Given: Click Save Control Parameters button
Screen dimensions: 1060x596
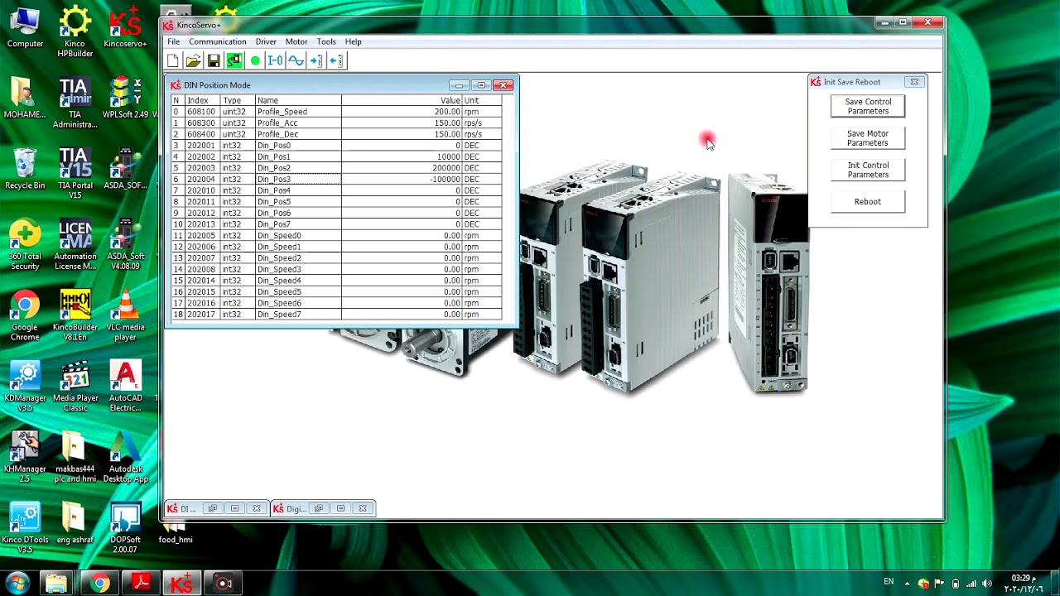Looking at the screenshot, I should (x=868, y=106).
